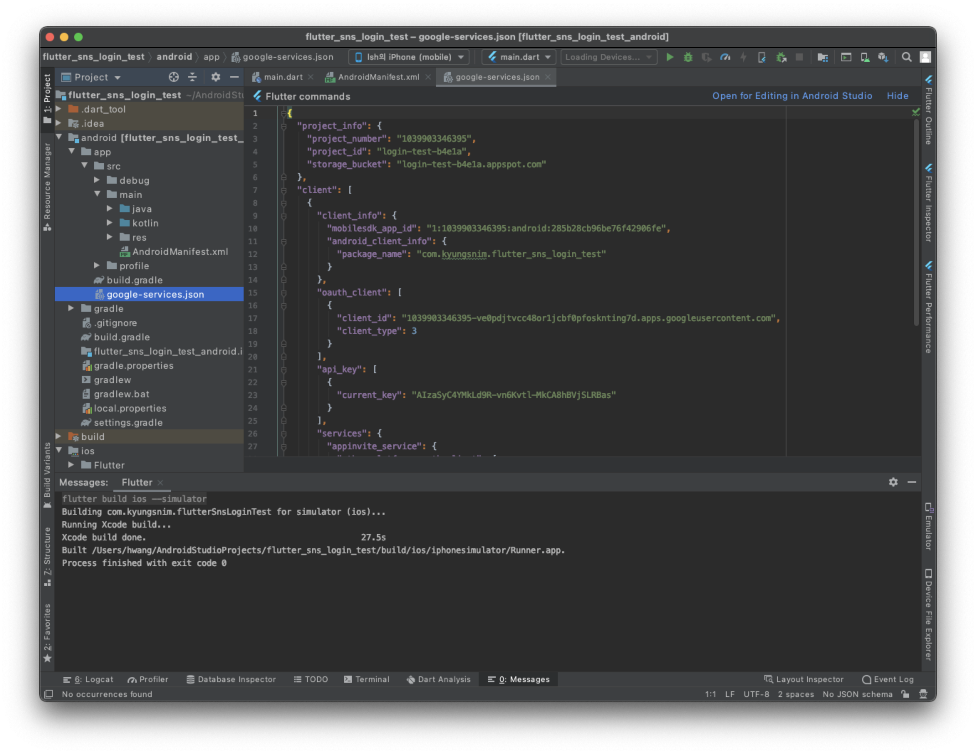Viewport: 976px width, 754px height.
Task: Open the SDK Manager icon
Action: point(883,57)
